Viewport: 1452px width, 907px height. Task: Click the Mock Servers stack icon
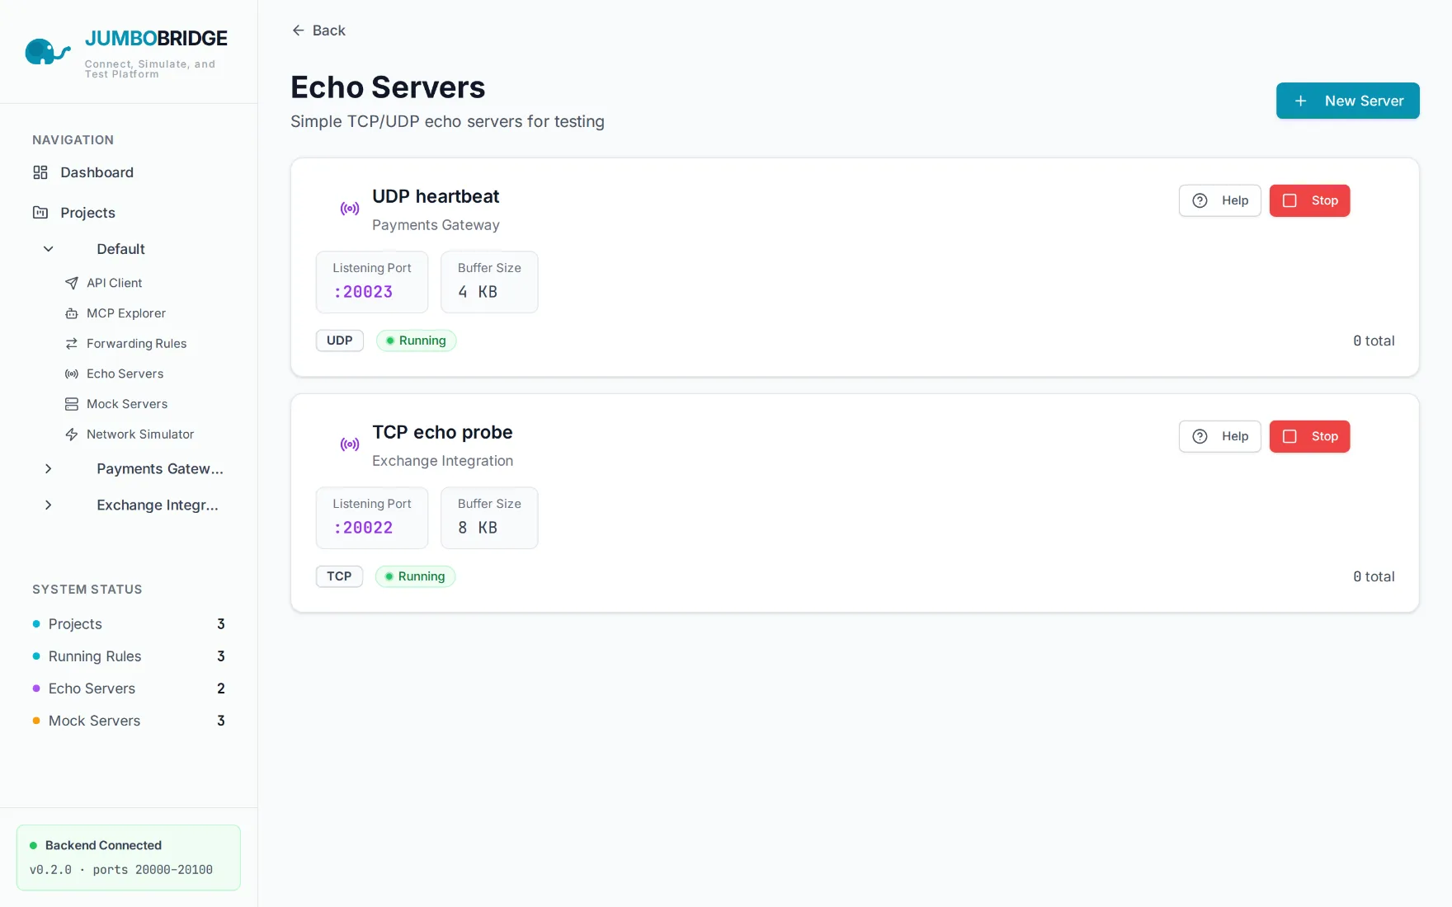pyautogui.click(x=72, y=404)
